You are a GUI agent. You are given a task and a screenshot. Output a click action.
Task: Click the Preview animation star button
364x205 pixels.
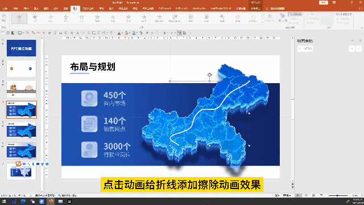click(4, 18)
